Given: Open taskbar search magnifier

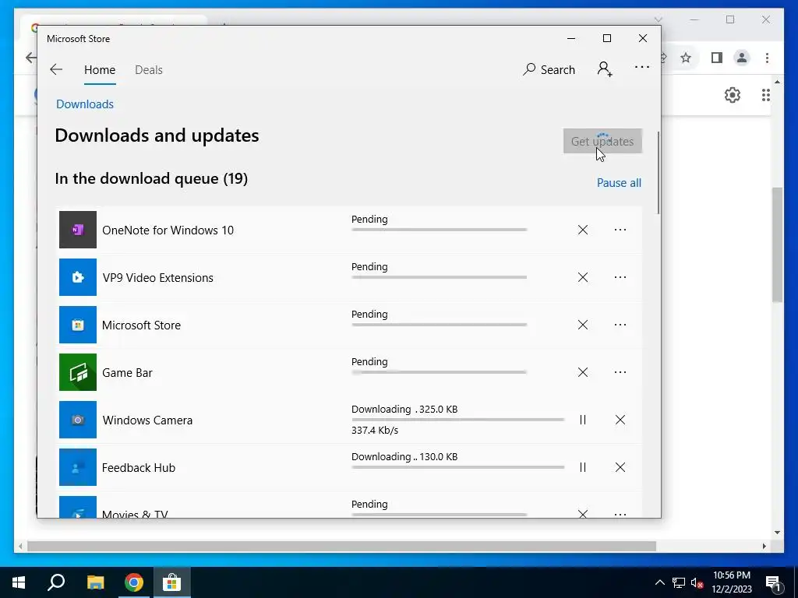Looking at the screenshot, I should click(56, 582).
